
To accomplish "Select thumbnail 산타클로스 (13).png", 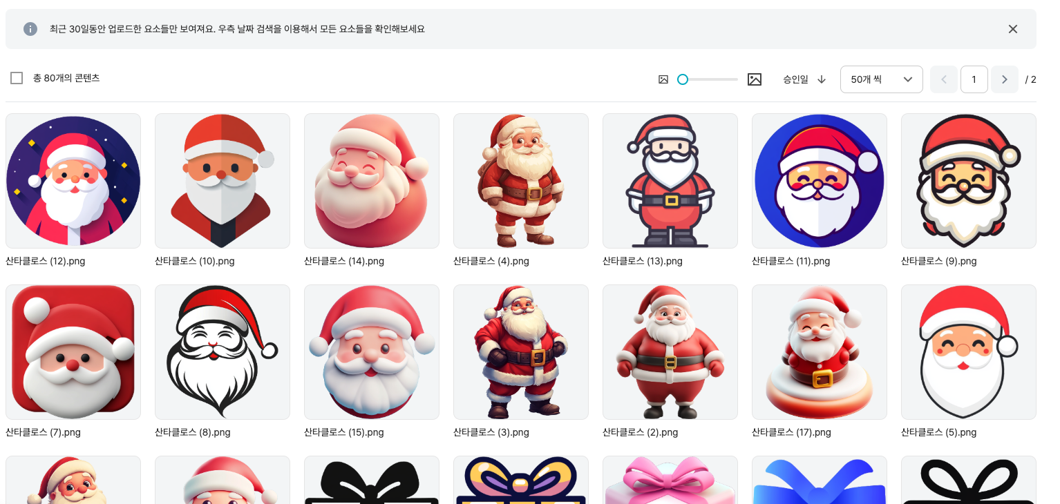I will pos(670,181).
